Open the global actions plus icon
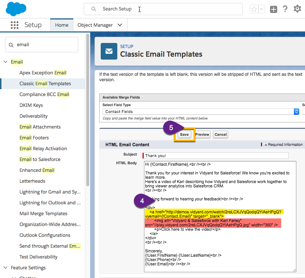 tap(274, 9)
